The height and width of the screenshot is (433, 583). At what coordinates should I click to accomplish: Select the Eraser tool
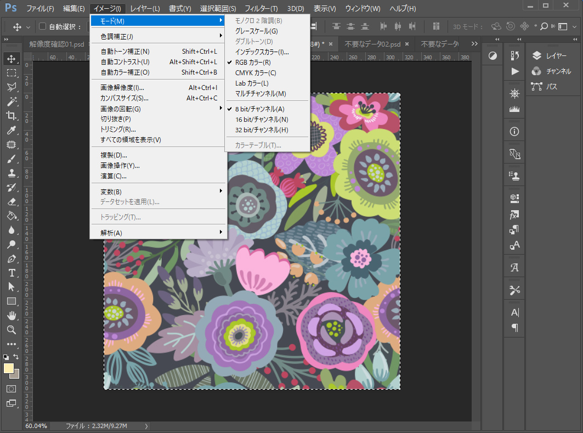12,201
